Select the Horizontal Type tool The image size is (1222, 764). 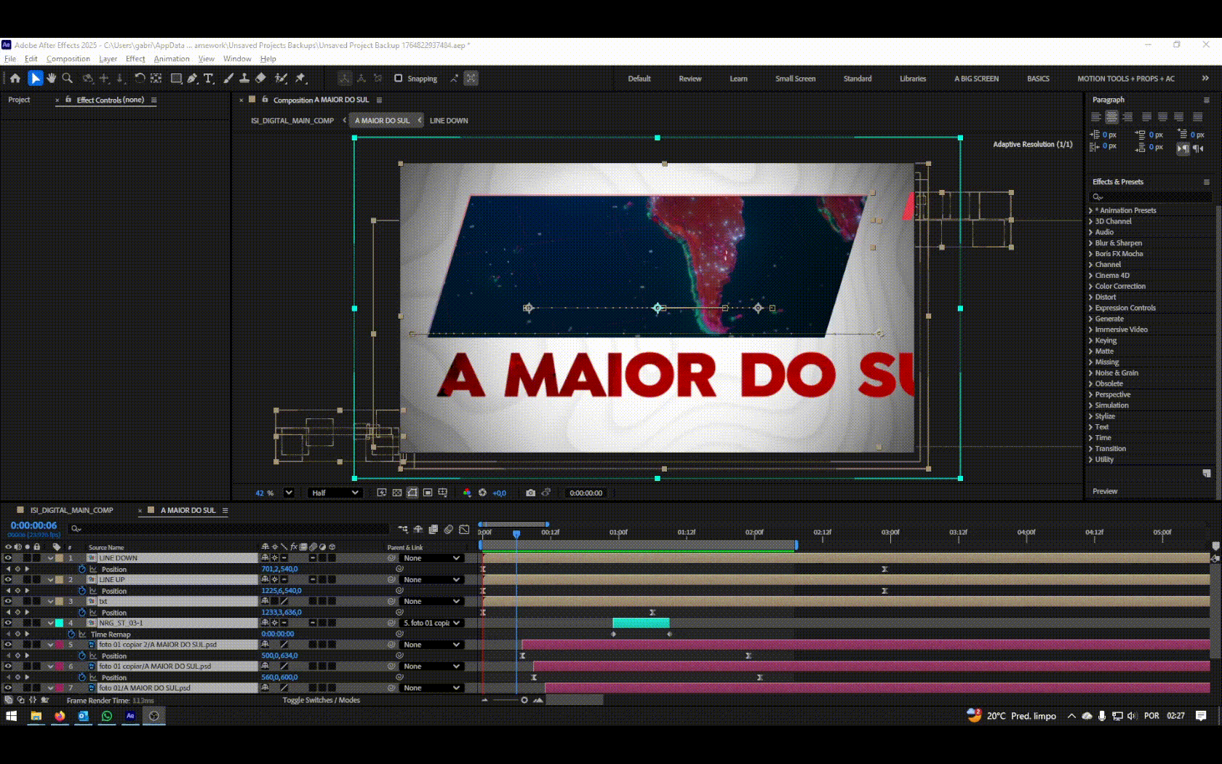click(209, 78)
